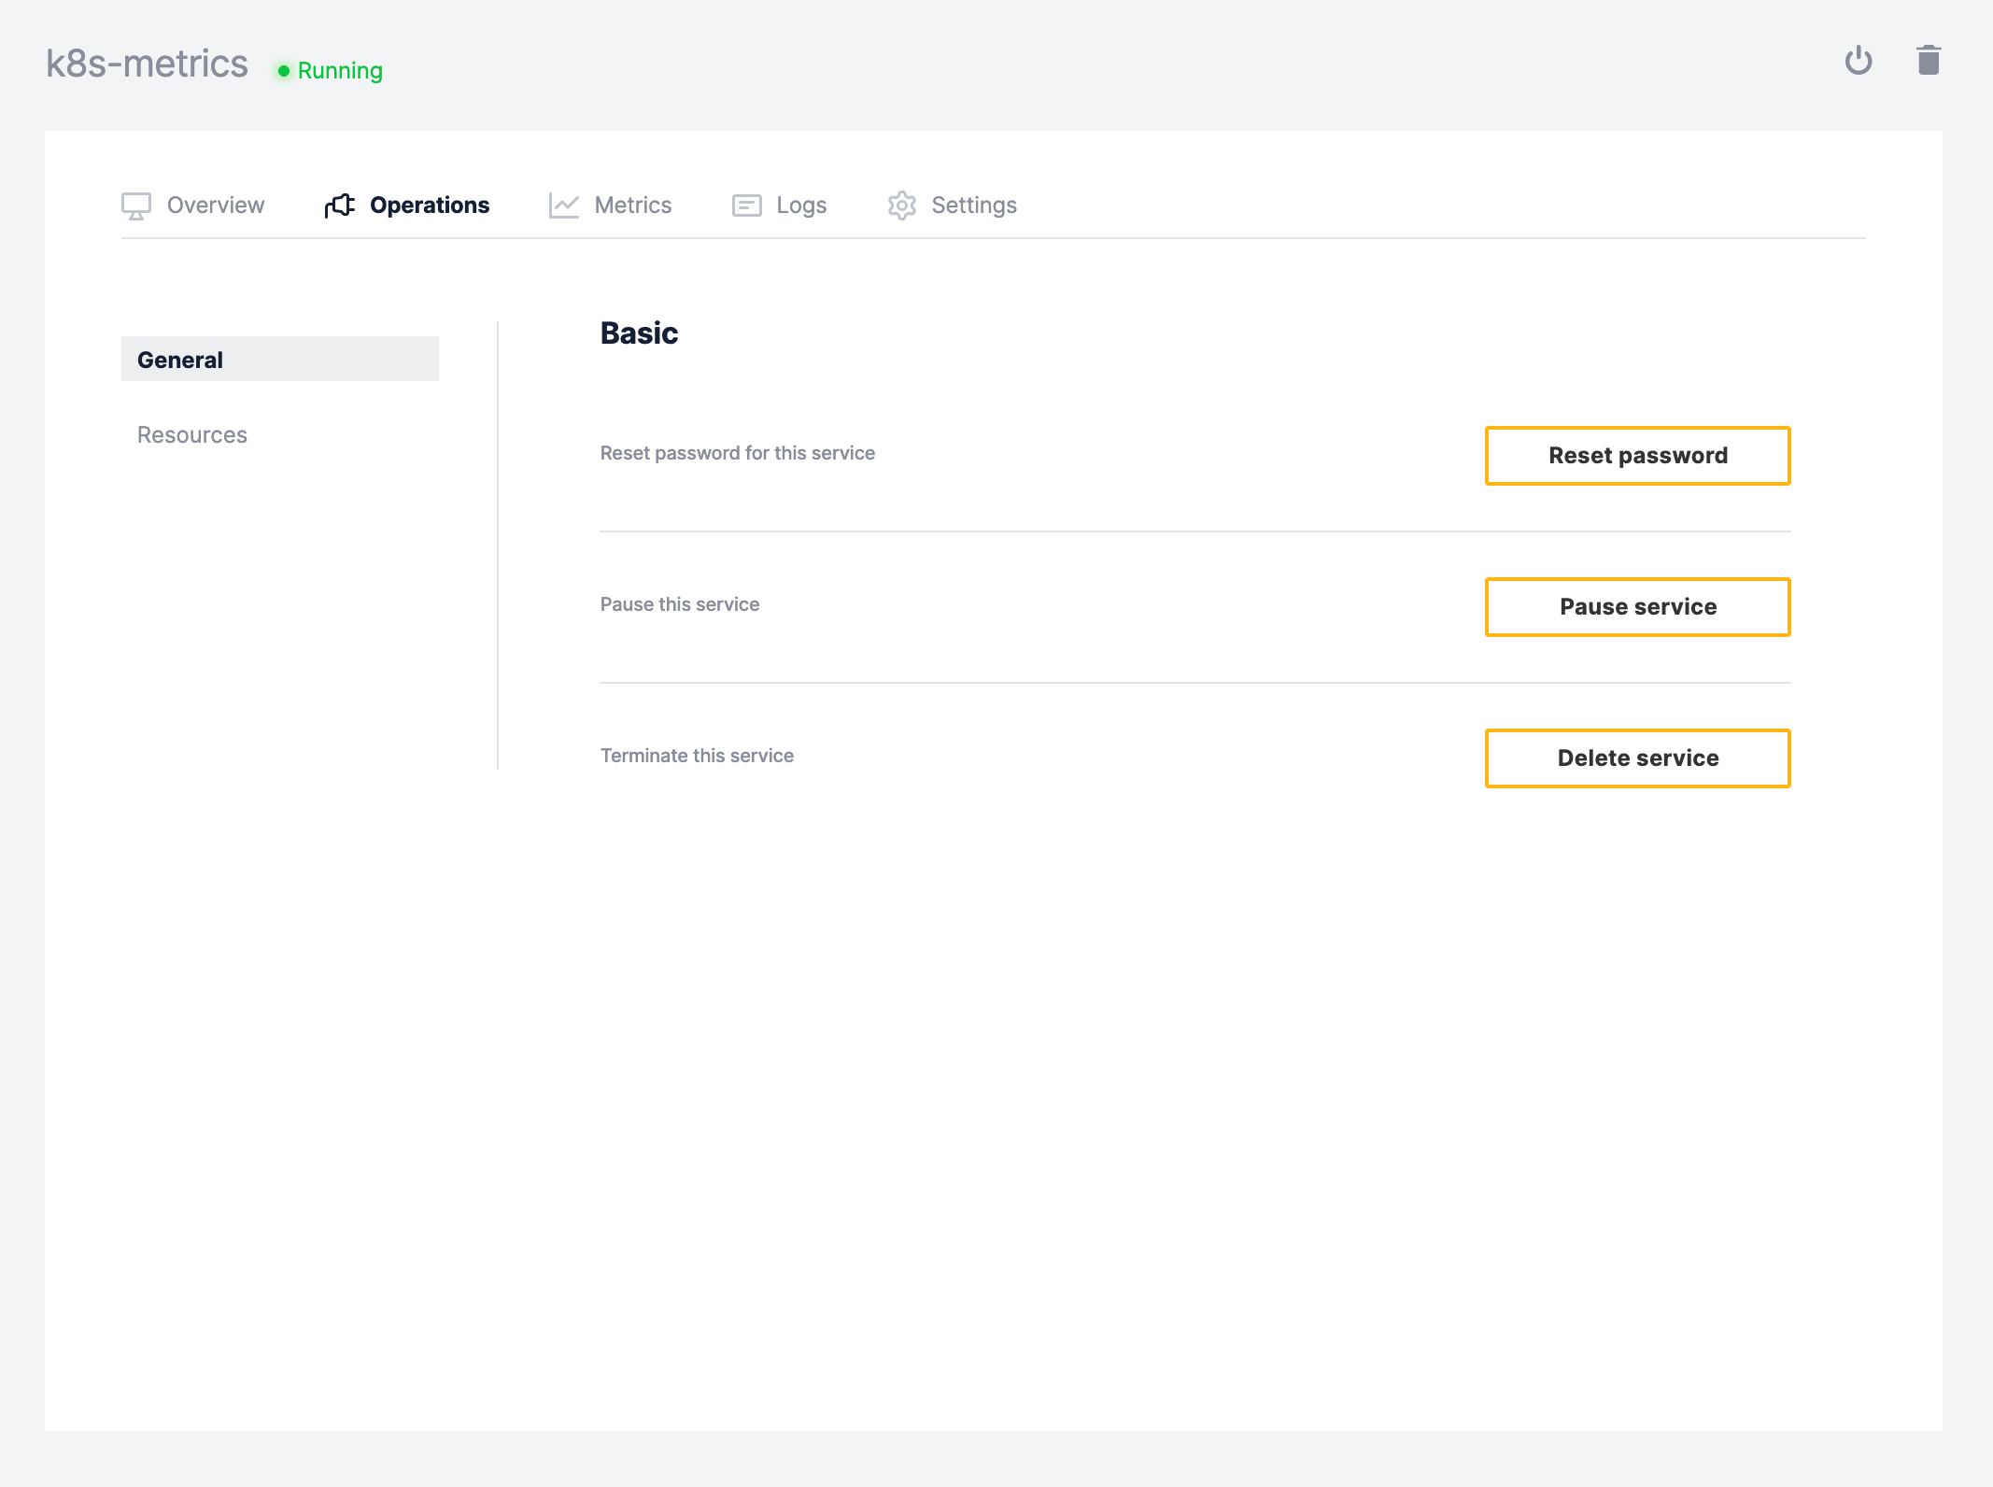Toggle service termination via Delete service
Viewport: 1993px width, 1487px height.
click(1637, 758)
